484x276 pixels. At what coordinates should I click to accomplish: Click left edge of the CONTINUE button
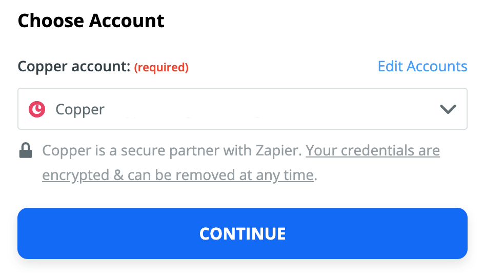[x=31, y=233]
